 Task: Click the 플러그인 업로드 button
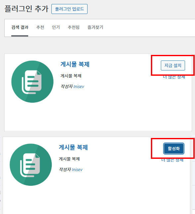click(x=69, y=9)
